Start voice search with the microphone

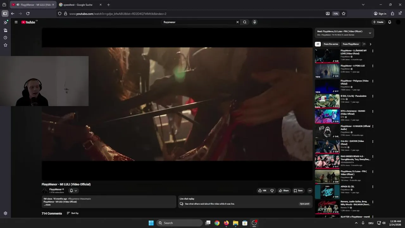coord(254,22)
